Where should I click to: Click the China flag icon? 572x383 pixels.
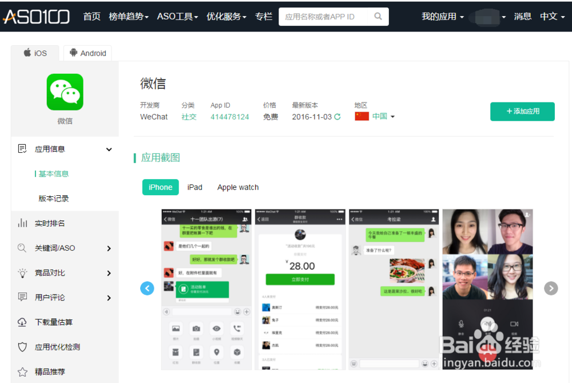pos(362,116)
